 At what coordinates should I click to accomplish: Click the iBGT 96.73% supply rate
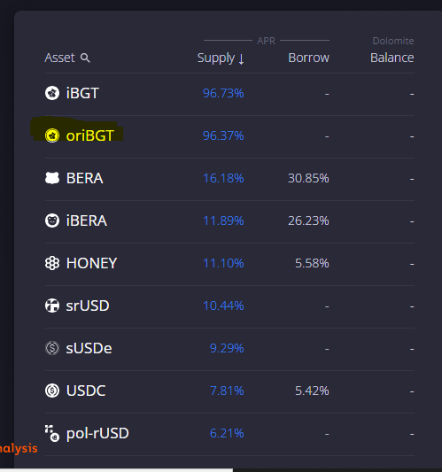[223, 93]
